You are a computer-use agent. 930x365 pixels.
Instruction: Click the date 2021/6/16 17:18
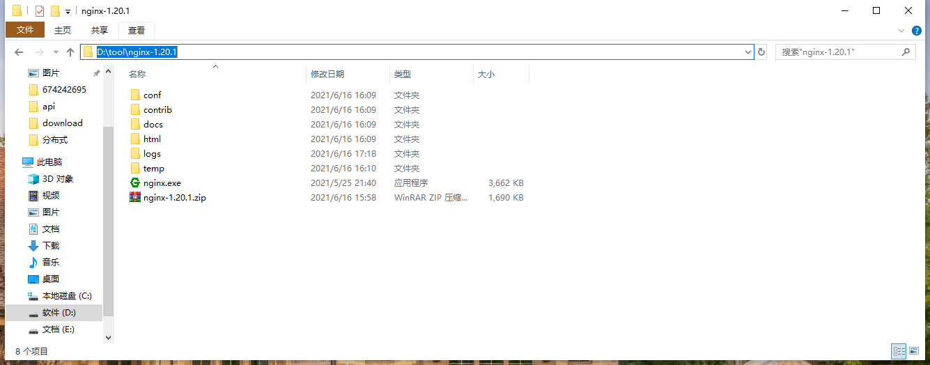click(x=343, y=153)
